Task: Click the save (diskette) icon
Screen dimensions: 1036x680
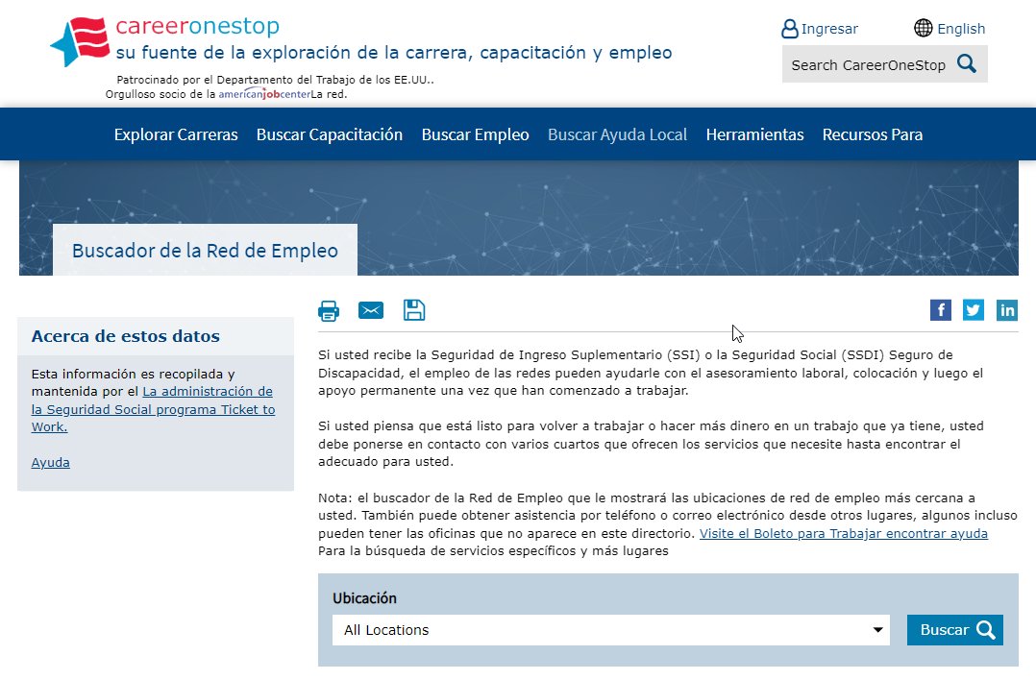Action: pos(414,309)
